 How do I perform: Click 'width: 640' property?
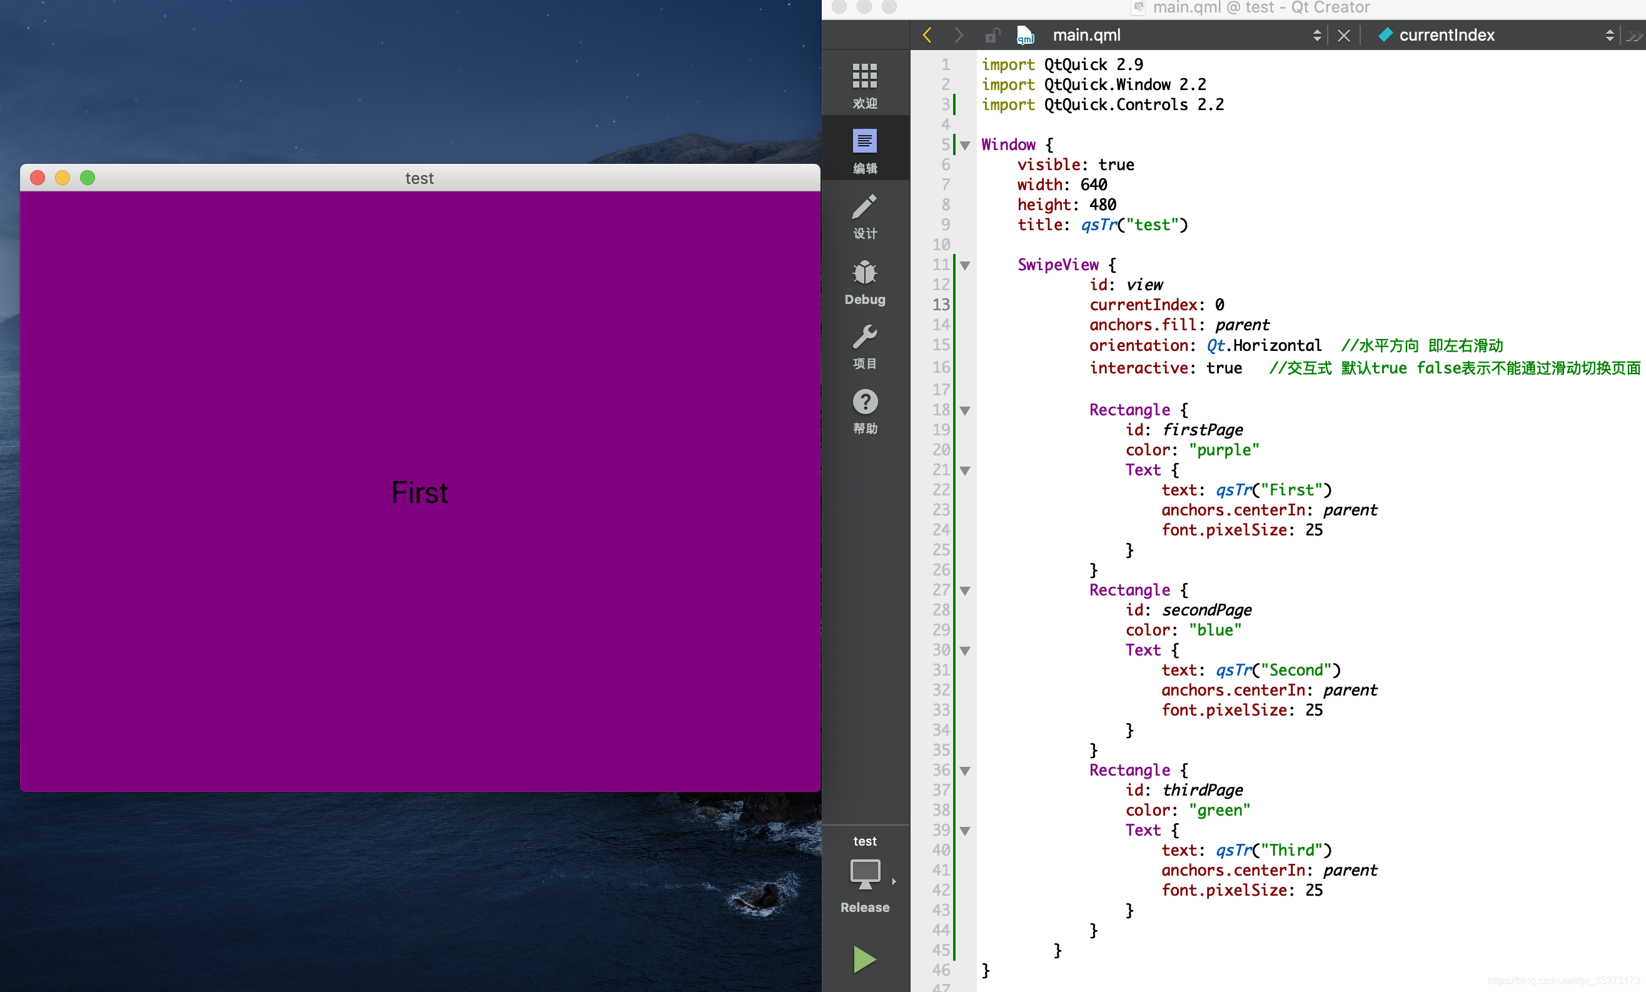click(x=1062, y=185)
